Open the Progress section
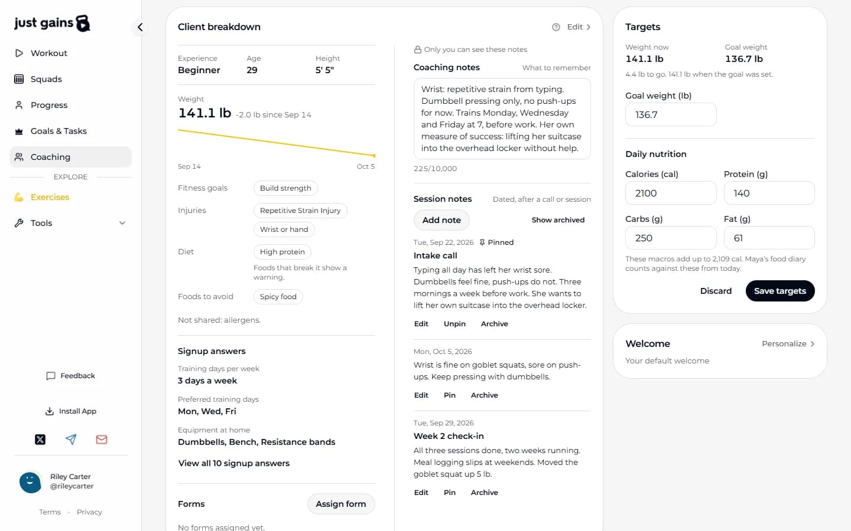851x531 pixels. (x=70, y=105)
